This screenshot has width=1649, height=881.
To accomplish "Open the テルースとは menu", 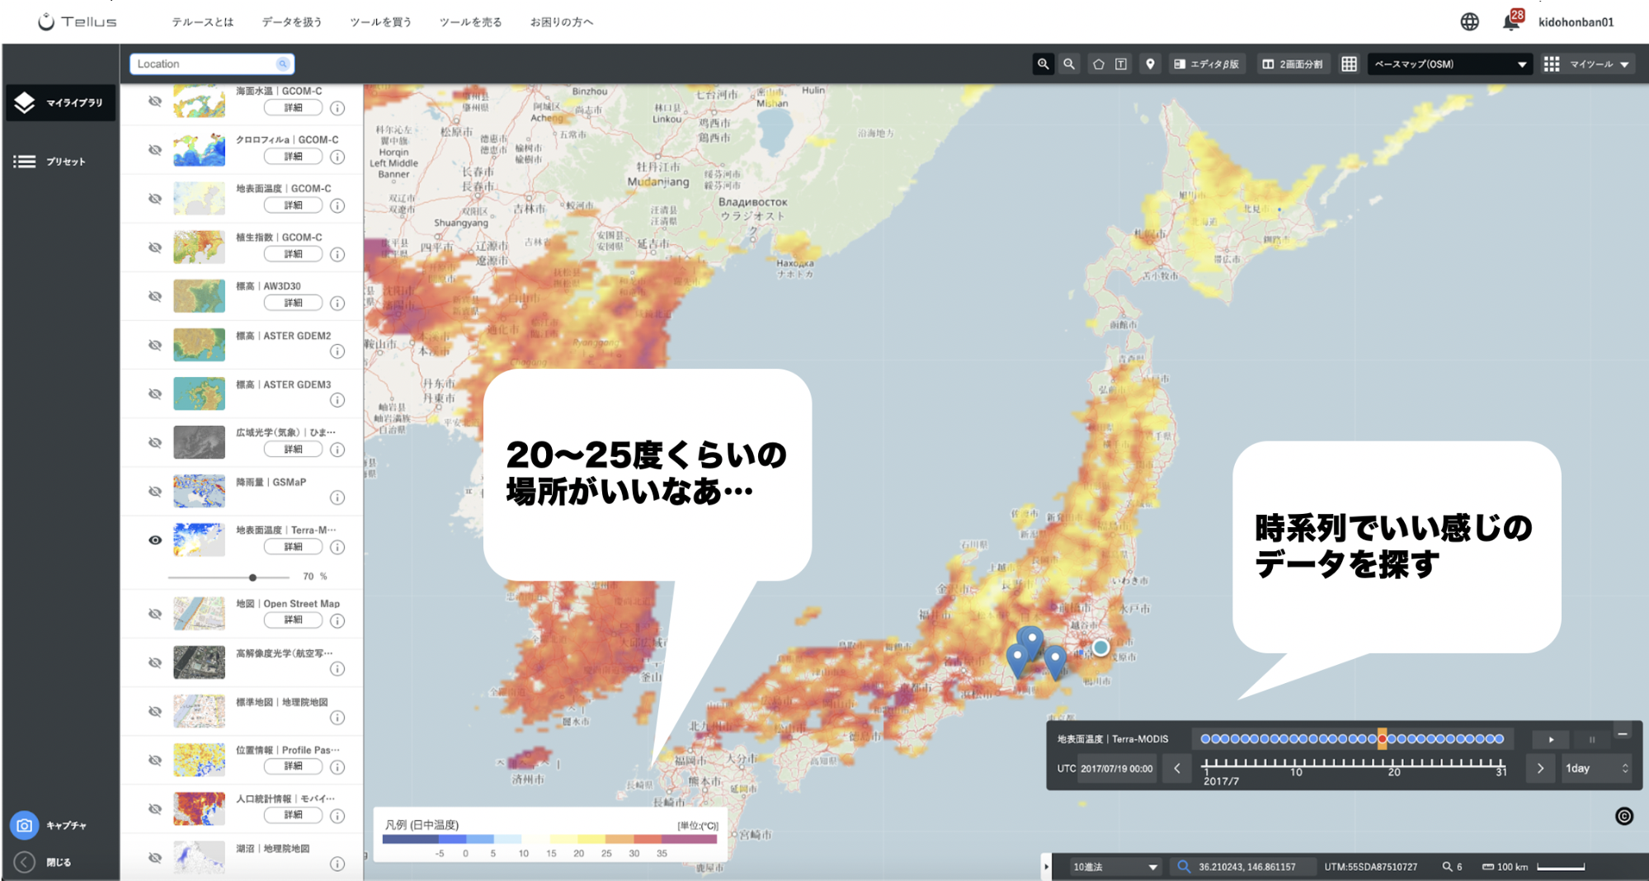I will click(x=203, y=22).
